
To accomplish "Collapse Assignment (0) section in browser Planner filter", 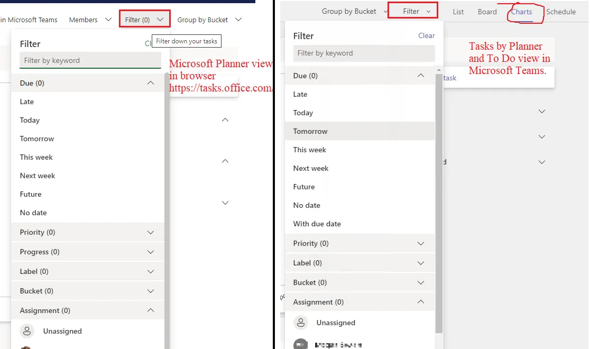I will click(x=88, y=310).
